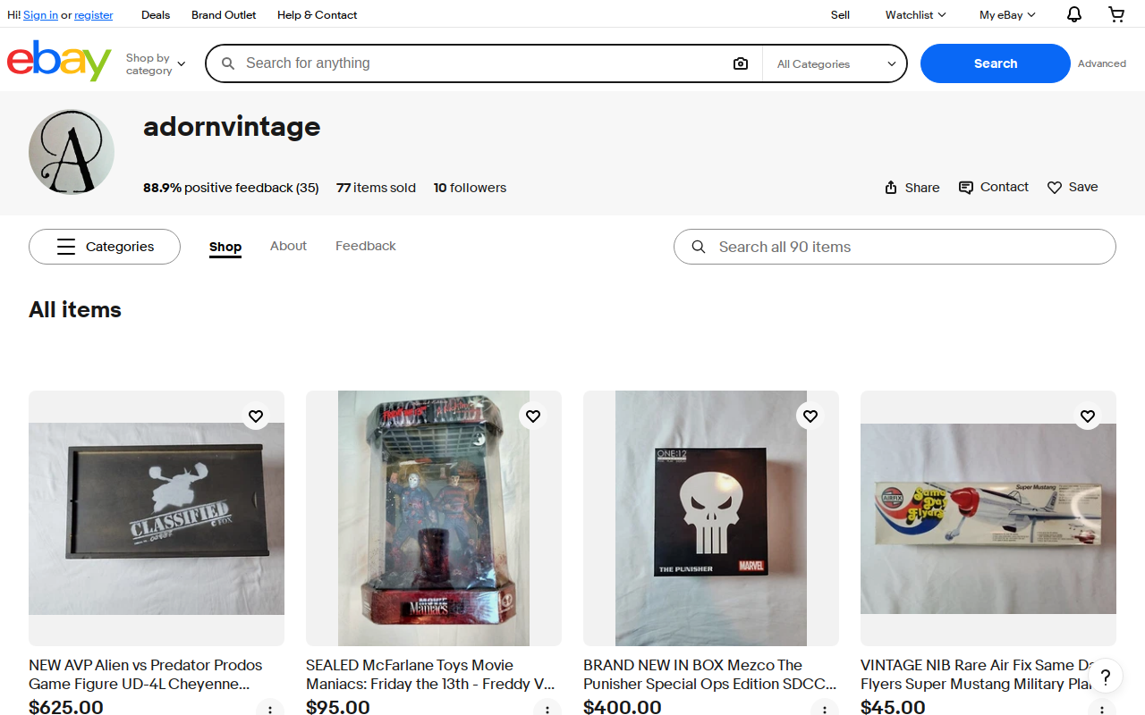Switch to the Shop tab
This screenshot has width=1145, height=715.
coord(225,247)
